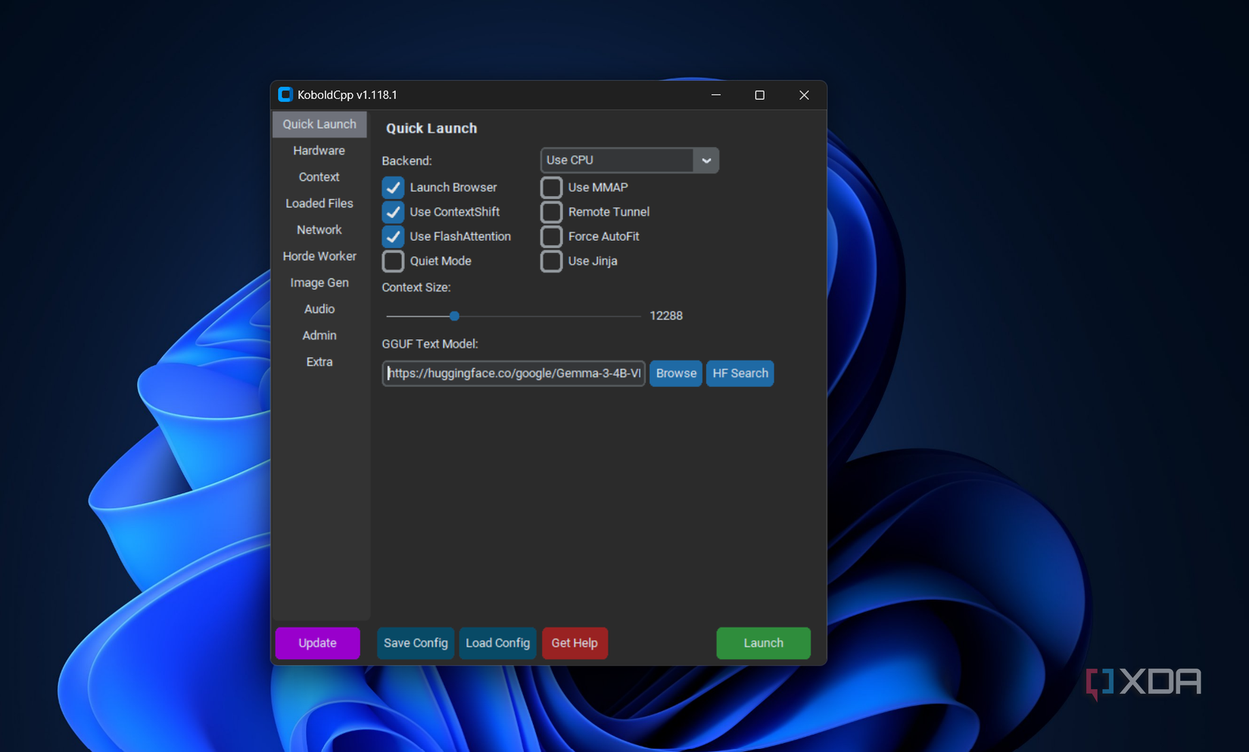Open the Image Gen tab
The width and height of the screenshot is (1249, 752).
click(319, 282)
